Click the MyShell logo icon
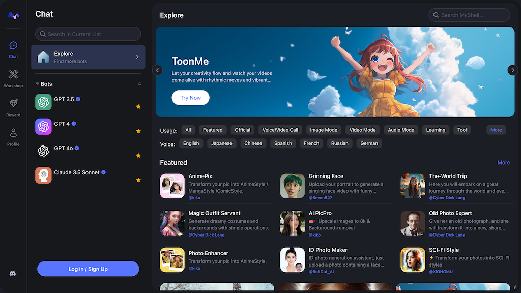The height and width of the screenshot is (293, 521). pos(13,16)
